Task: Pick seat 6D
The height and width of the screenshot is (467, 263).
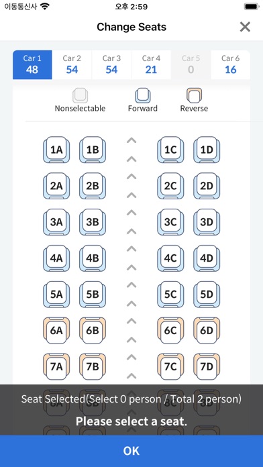Action: click(207, 331)
